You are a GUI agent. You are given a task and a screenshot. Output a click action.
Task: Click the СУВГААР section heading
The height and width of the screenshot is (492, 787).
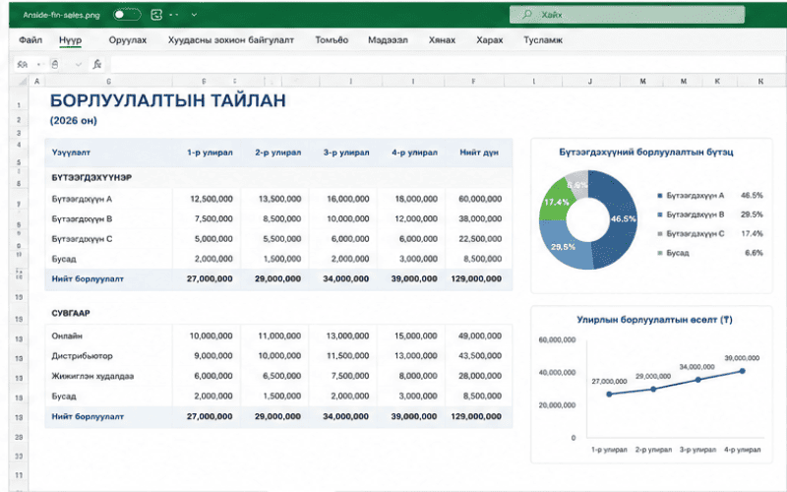coord(71,313)
